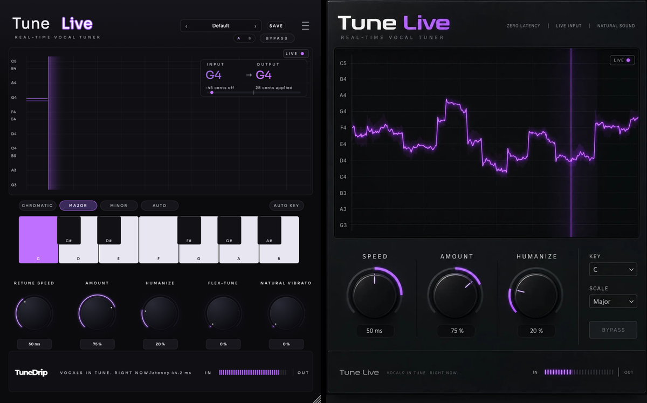647x403 pixels.
Task: Toggle the C# black key
Action: tap(68, 231)
